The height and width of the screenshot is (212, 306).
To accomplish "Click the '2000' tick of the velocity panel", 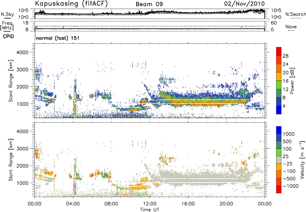I will 22,166.
